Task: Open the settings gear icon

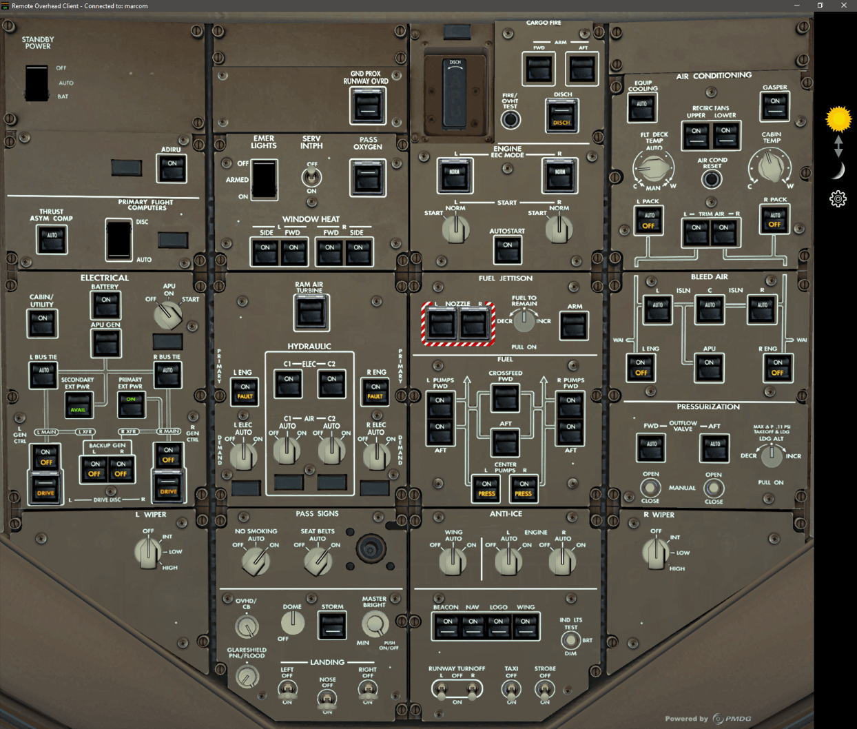Action: click(x=837, y=198)
